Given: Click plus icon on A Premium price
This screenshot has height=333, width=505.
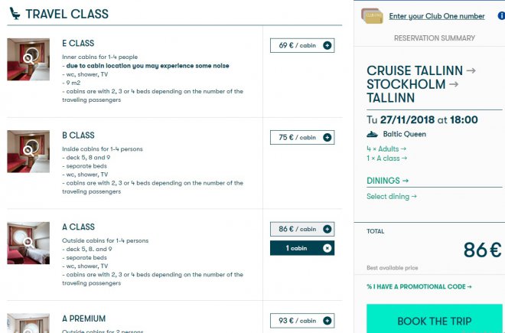Looking at the screenshot, I should pyautogui.click(x=327, y=321).
